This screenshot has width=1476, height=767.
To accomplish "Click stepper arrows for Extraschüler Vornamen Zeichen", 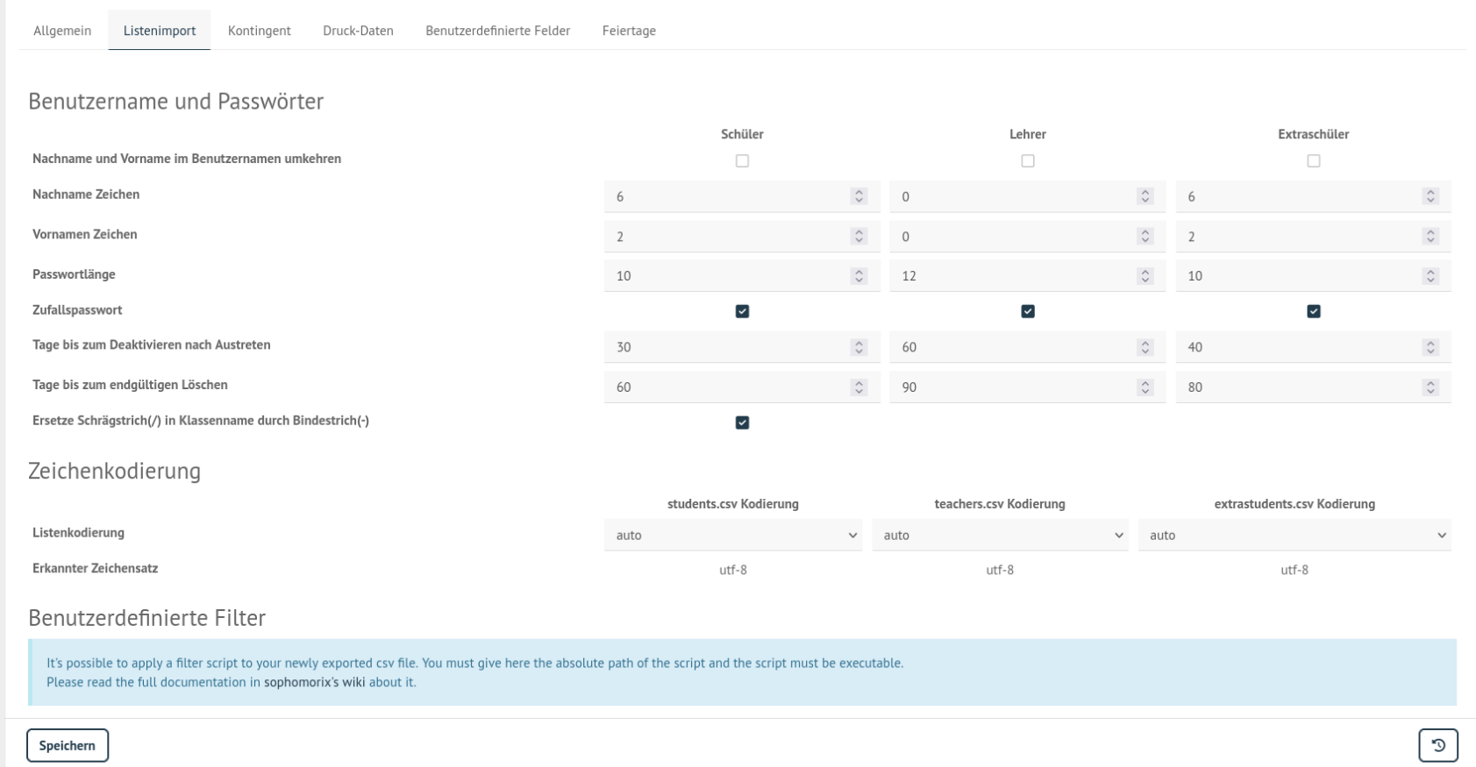I will point(1430,237).
